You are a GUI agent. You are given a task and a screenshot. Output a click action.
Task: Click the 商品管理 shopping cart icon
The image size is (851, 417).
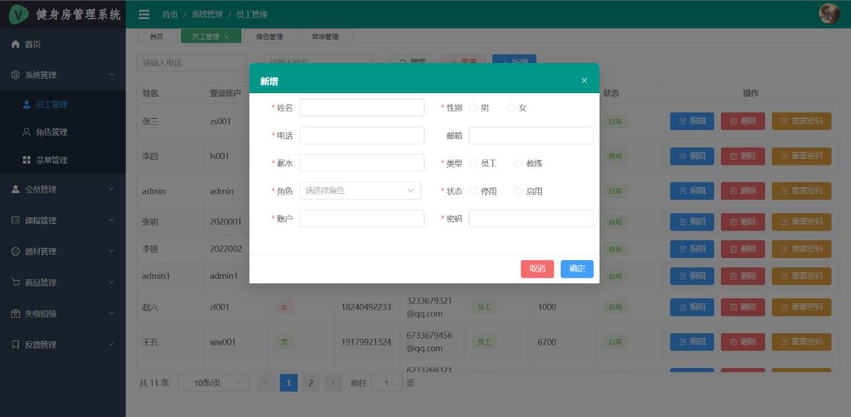pos(16,283)
